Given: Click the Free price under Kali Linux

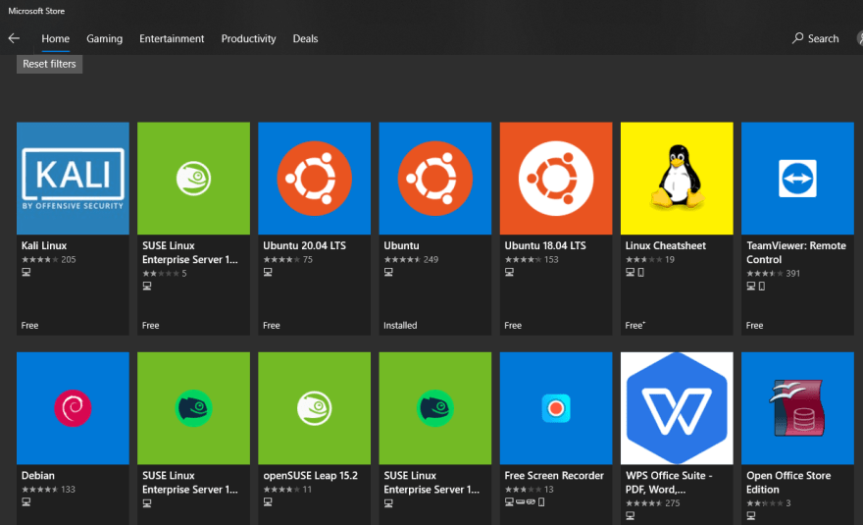Looking at the screenshot, I should tap(29, 326).
